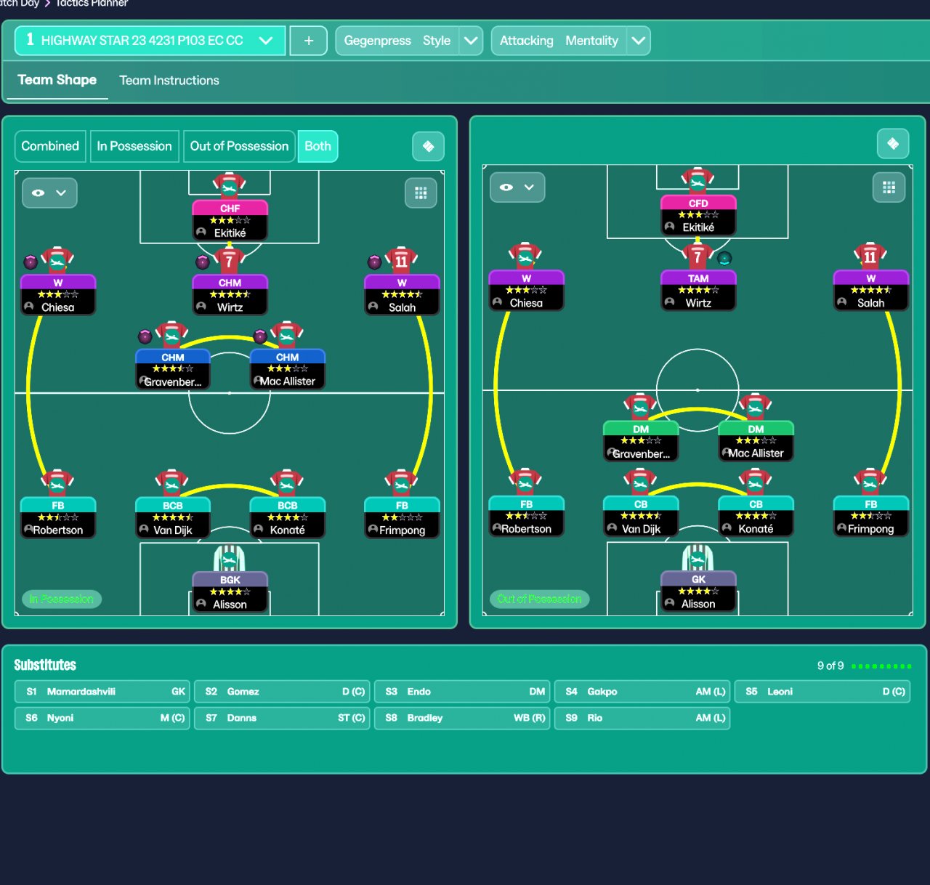Viewport: 930px width, 885px height.
Task: Click the purple badge beside Salah's shirt
Action: tap(375, 262)
